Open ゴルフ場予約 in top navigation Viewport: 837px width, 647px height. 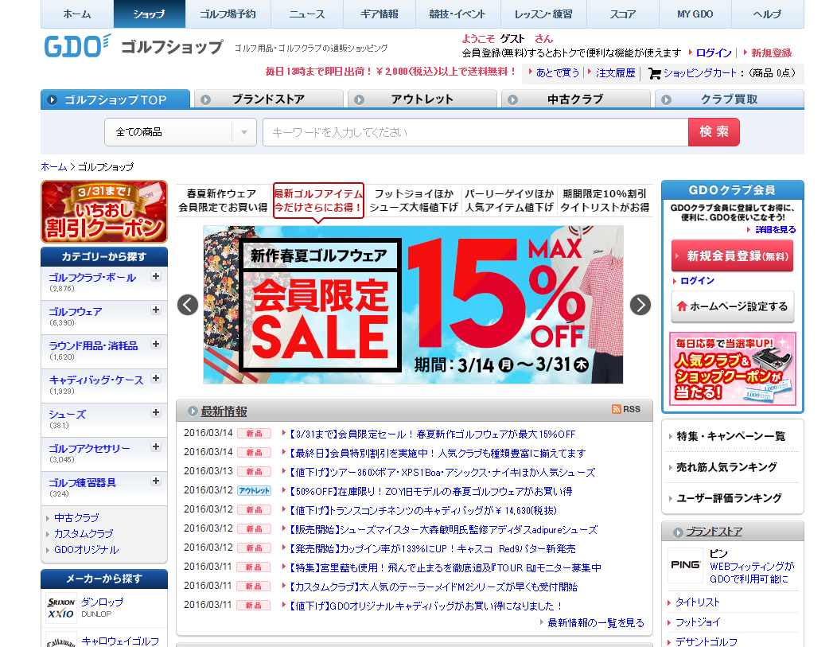click(x=228, y=14)
